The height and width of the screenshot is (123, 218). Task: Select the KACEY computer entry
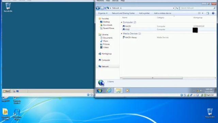[x=127, y=26]
